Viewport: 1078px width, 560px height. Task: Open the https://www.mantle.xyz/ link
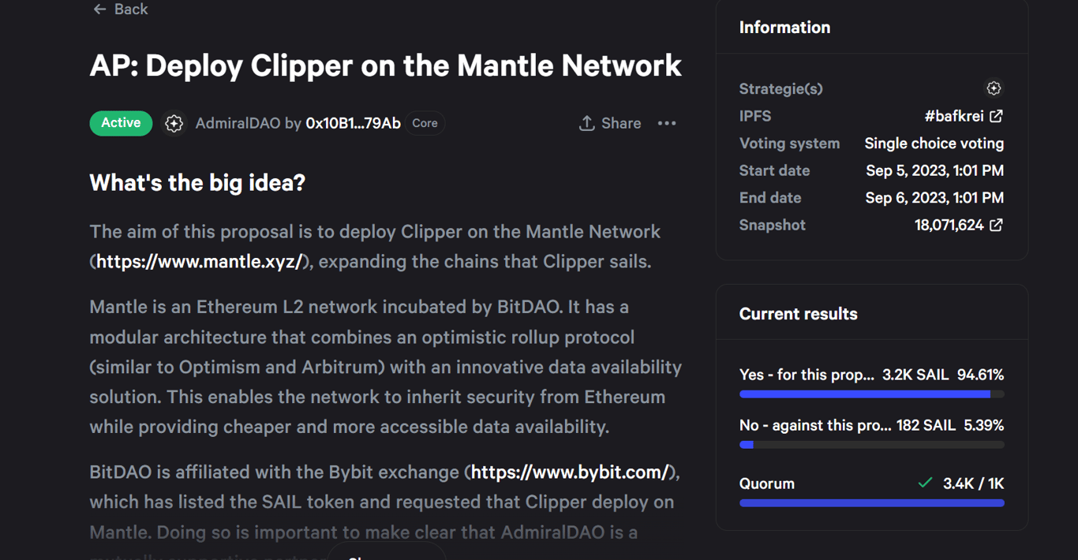[200, 261]
